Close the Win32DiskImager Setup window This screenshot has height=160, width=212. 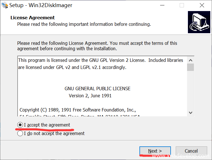tap(202, 5)
